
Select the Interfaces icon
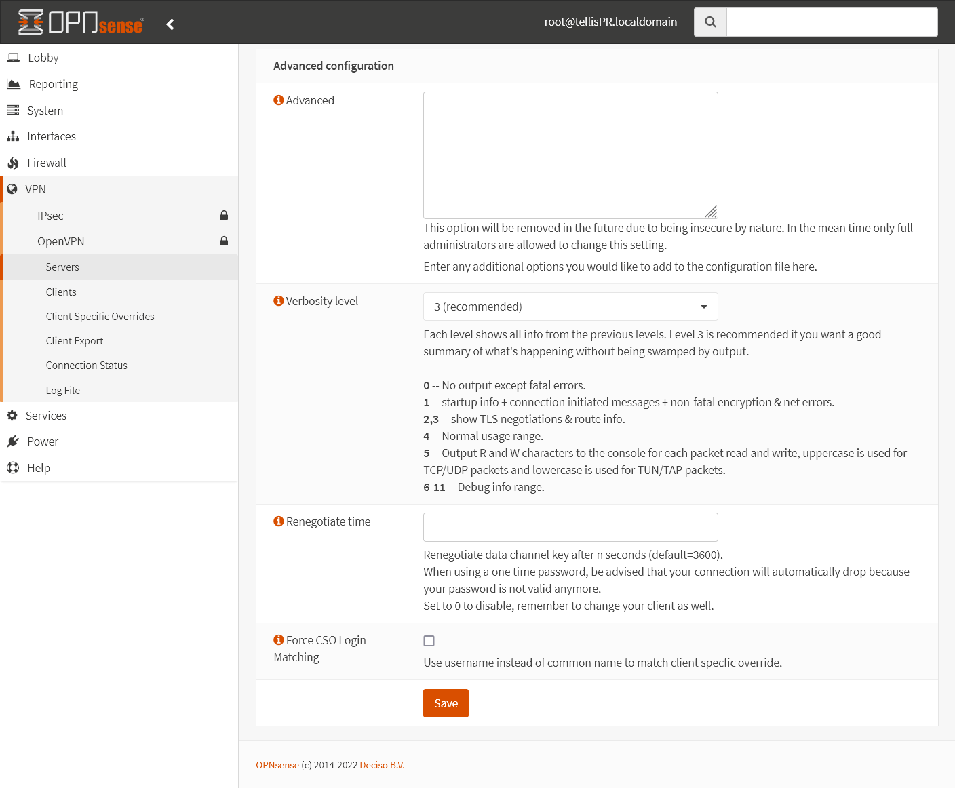click(x=14, y=136)
